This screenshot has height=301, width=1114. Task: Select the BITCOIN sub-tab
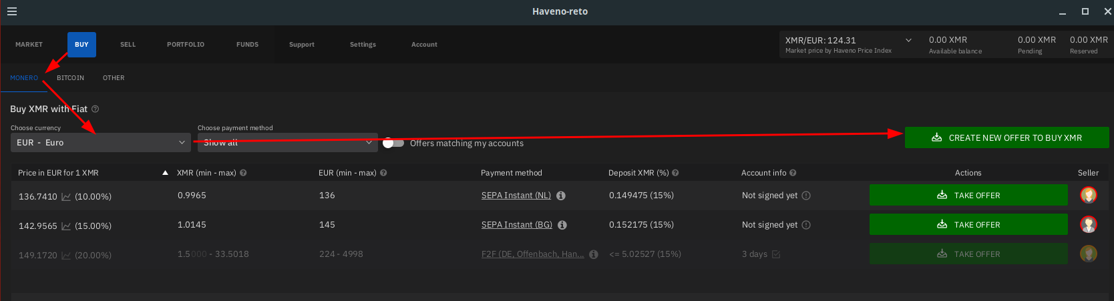[70, 78]
